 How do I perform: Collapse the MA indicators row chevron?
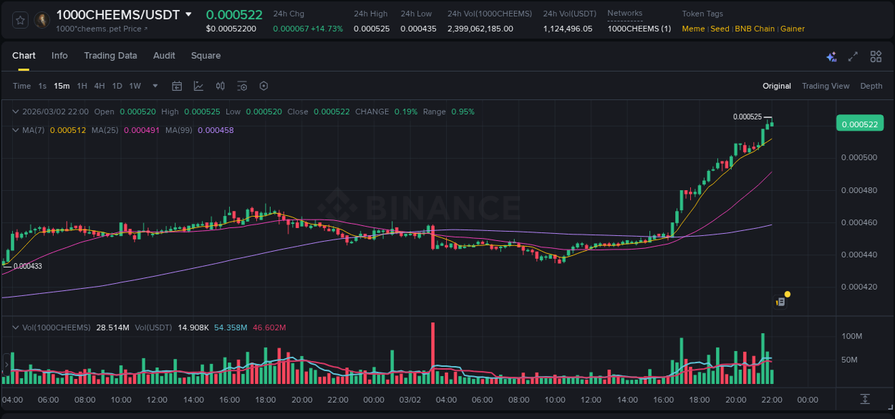15,129
